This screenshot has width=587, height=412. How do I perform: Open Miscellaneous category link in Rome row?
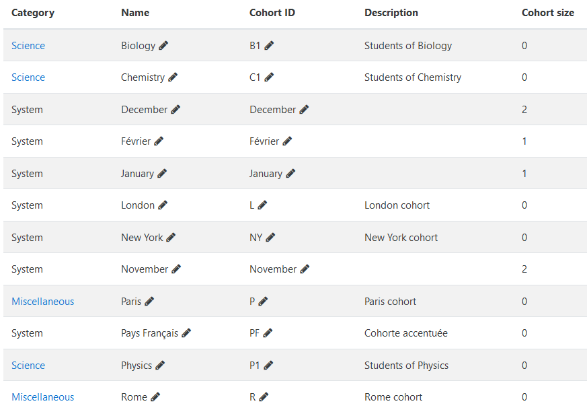coord(42,397)
